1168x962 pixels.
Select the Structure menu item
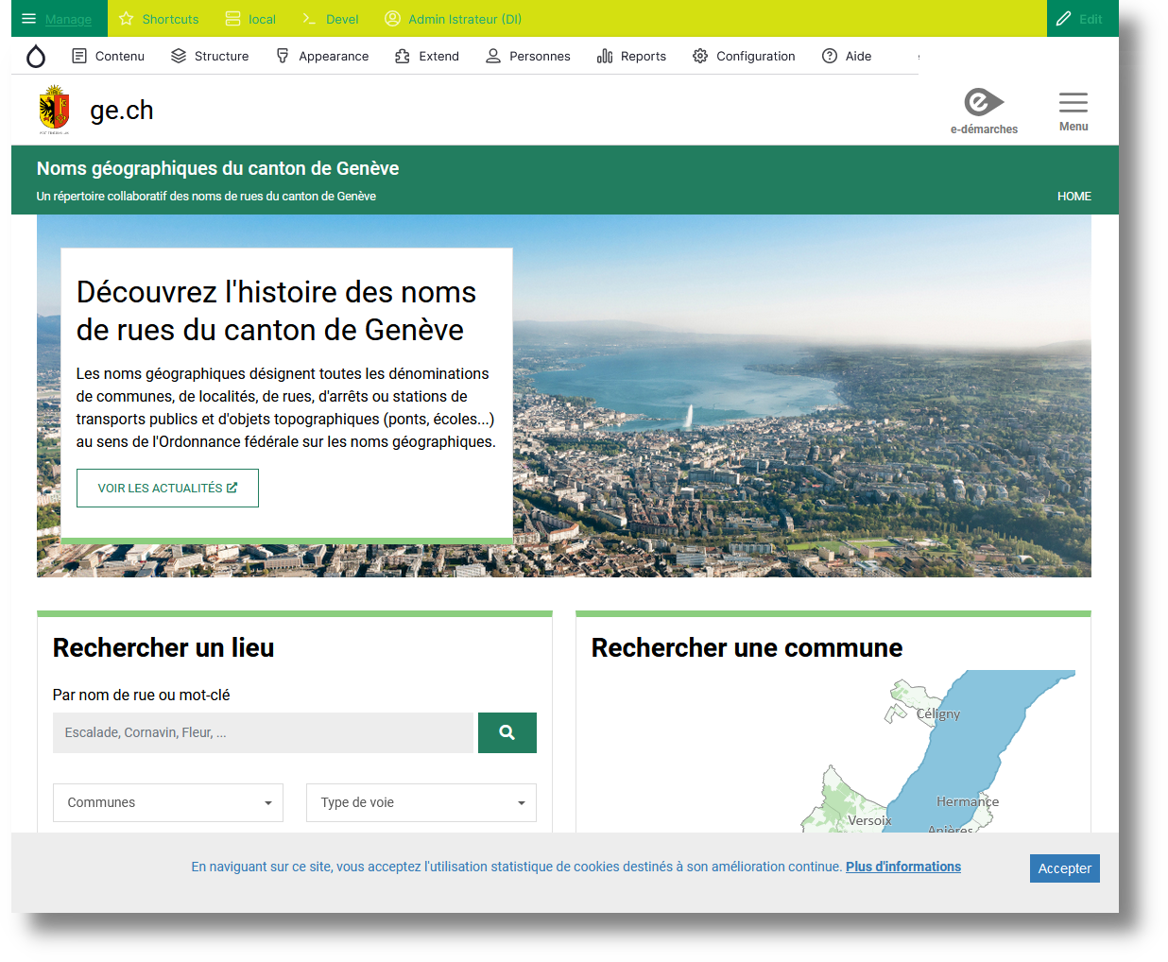(210, 56)
